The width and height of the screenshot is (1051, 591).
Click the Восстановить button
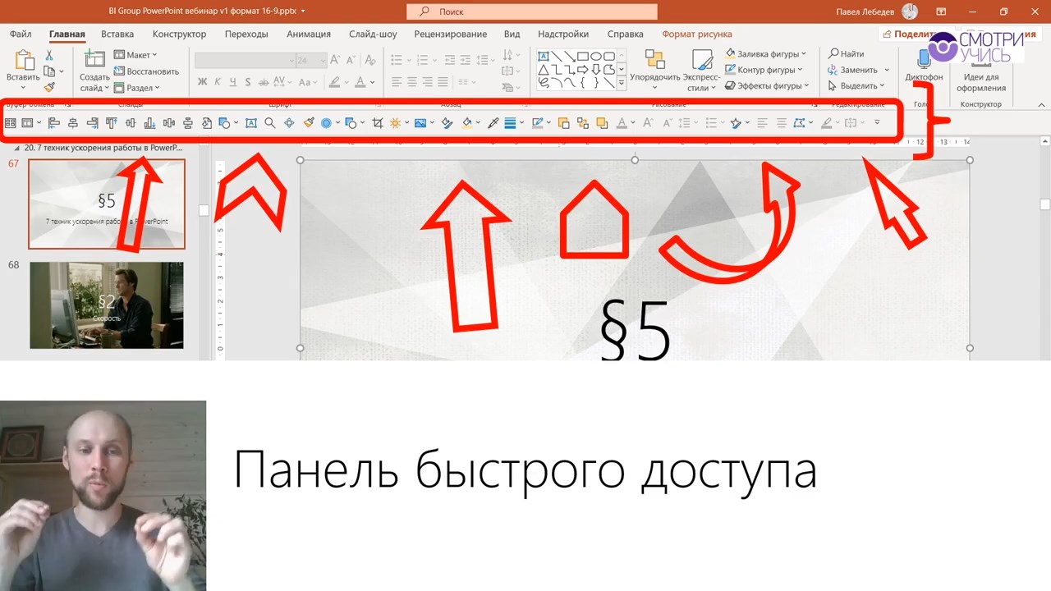(x=146, y=71)
